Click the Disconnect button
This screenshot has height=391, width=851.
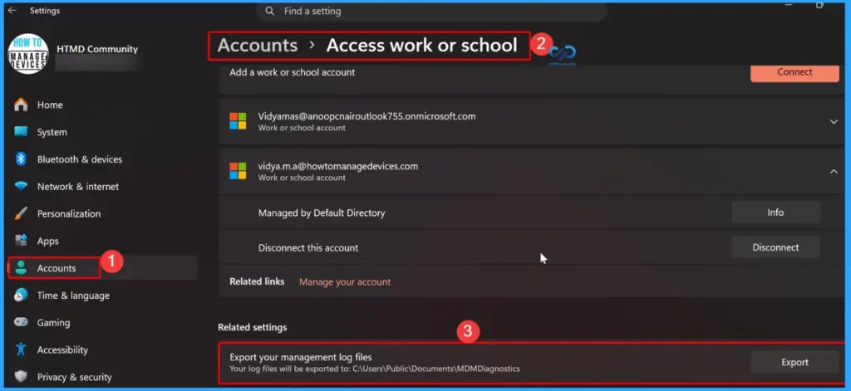click(x=775, y=247)
